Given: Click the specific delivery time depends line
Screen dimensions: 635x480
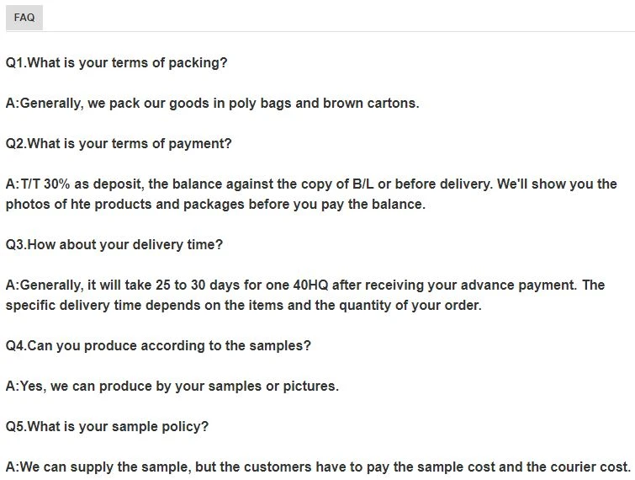Looking at the screenshot, I should click(244, 306).
